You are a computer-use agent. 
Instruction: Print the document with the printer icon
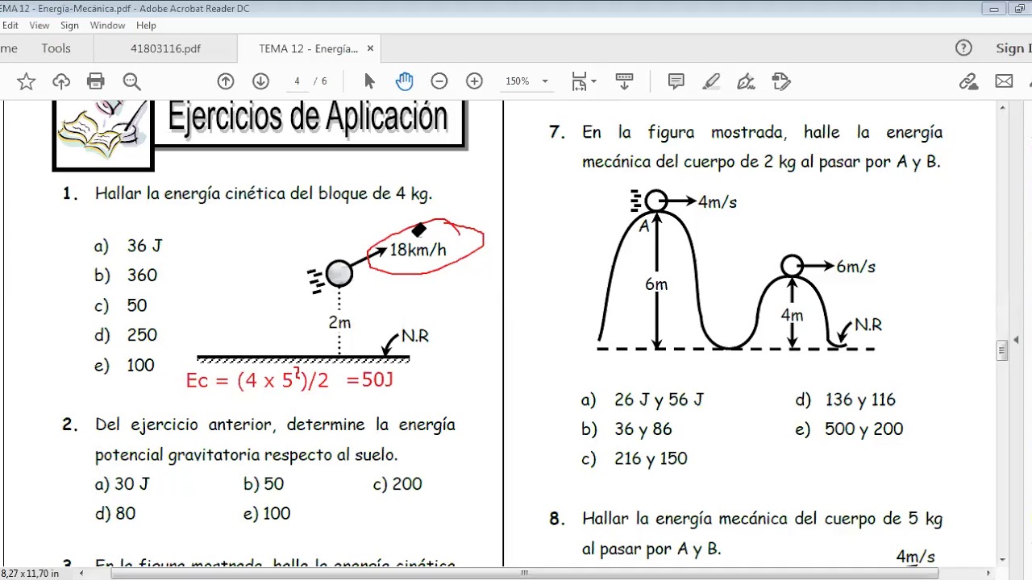pos(96,81)
